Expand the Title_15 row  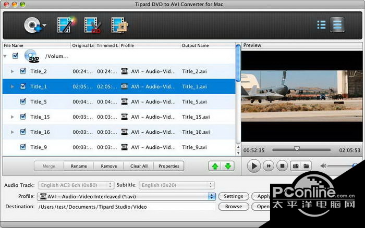tap(13, 117)
